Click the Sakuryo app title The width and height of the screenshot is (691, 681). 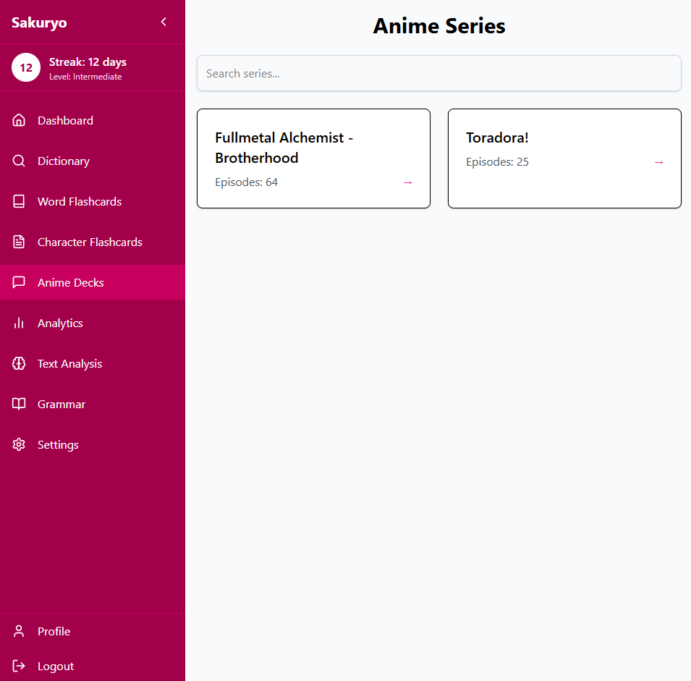39,22
